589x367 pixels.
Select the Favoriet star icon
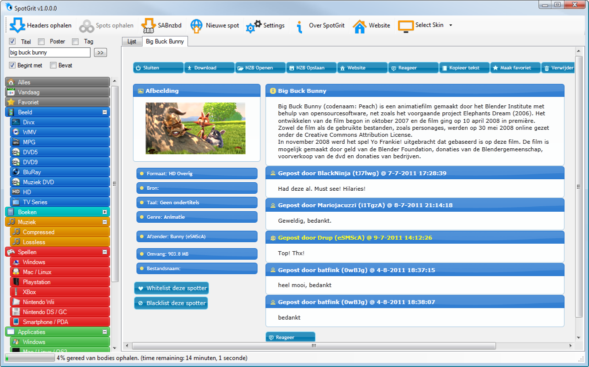[x=11, y=102]
